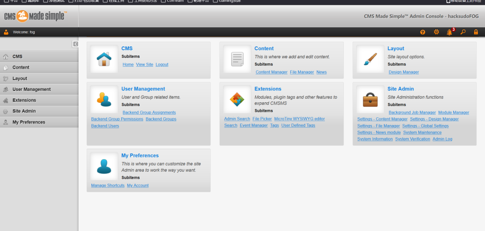Collapse the sidebar with the arrow toggle
Image resolution: width=485 pixels, height=231 pixels.
click(x=75, y=44)
